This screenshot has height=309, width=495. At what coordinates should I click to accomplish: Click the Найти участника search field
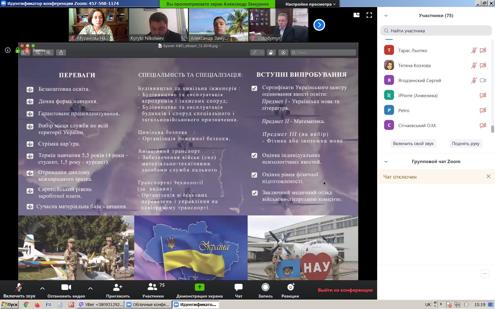[436, 31]
